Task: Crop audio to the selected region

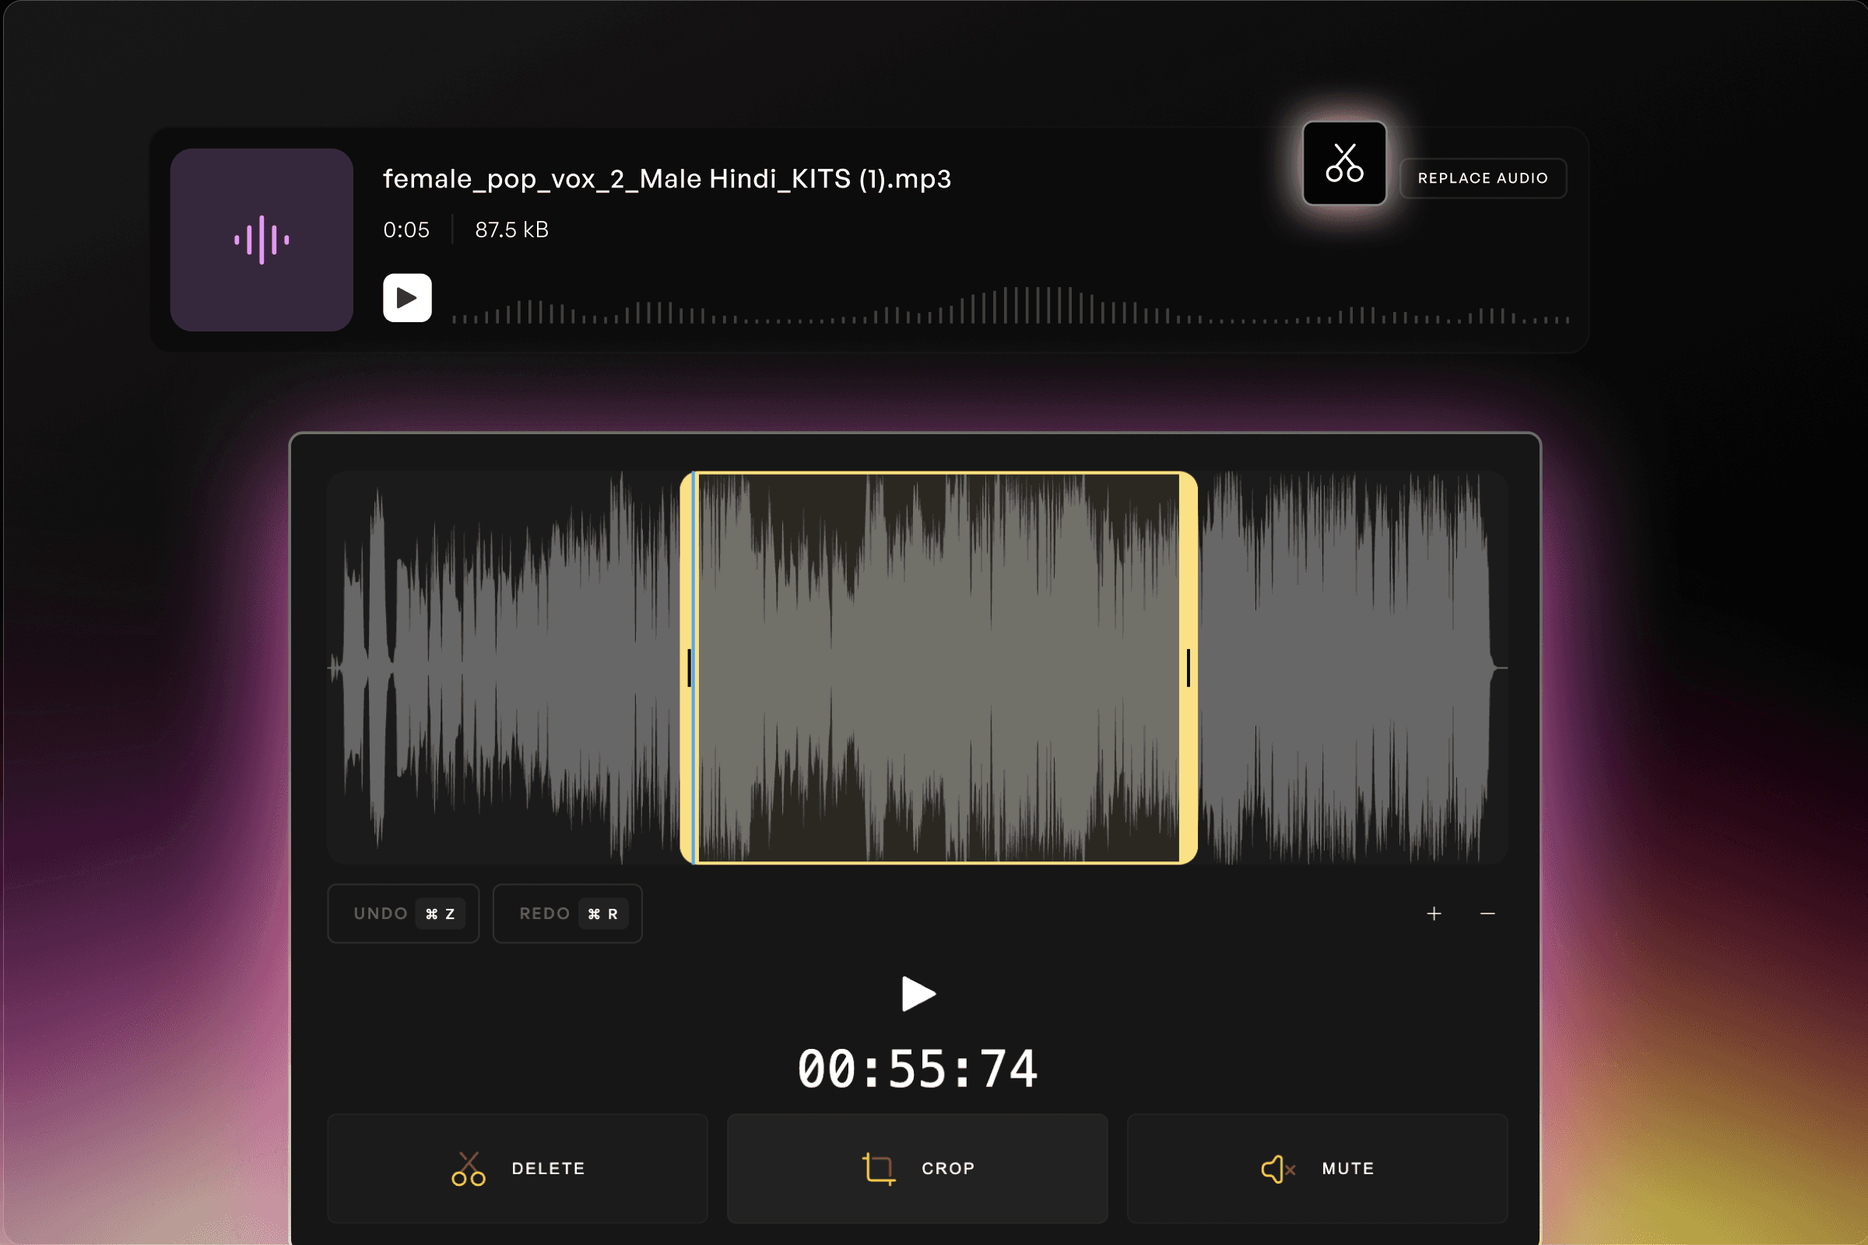Action: [x=918, y=1169]
